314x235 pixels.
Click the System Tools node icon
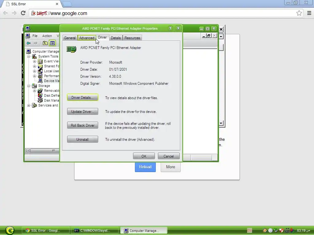tap(34, 56)
